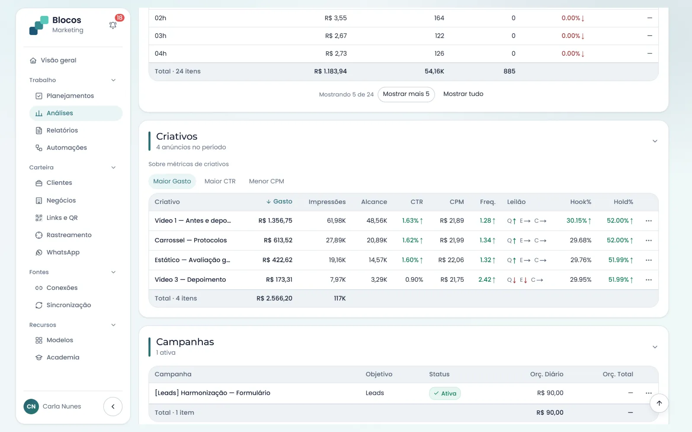Viewport: 692px width, 432px height.
Task: Open the notifications bell icon
Action: pyautogui.click(x=113, y=25)
